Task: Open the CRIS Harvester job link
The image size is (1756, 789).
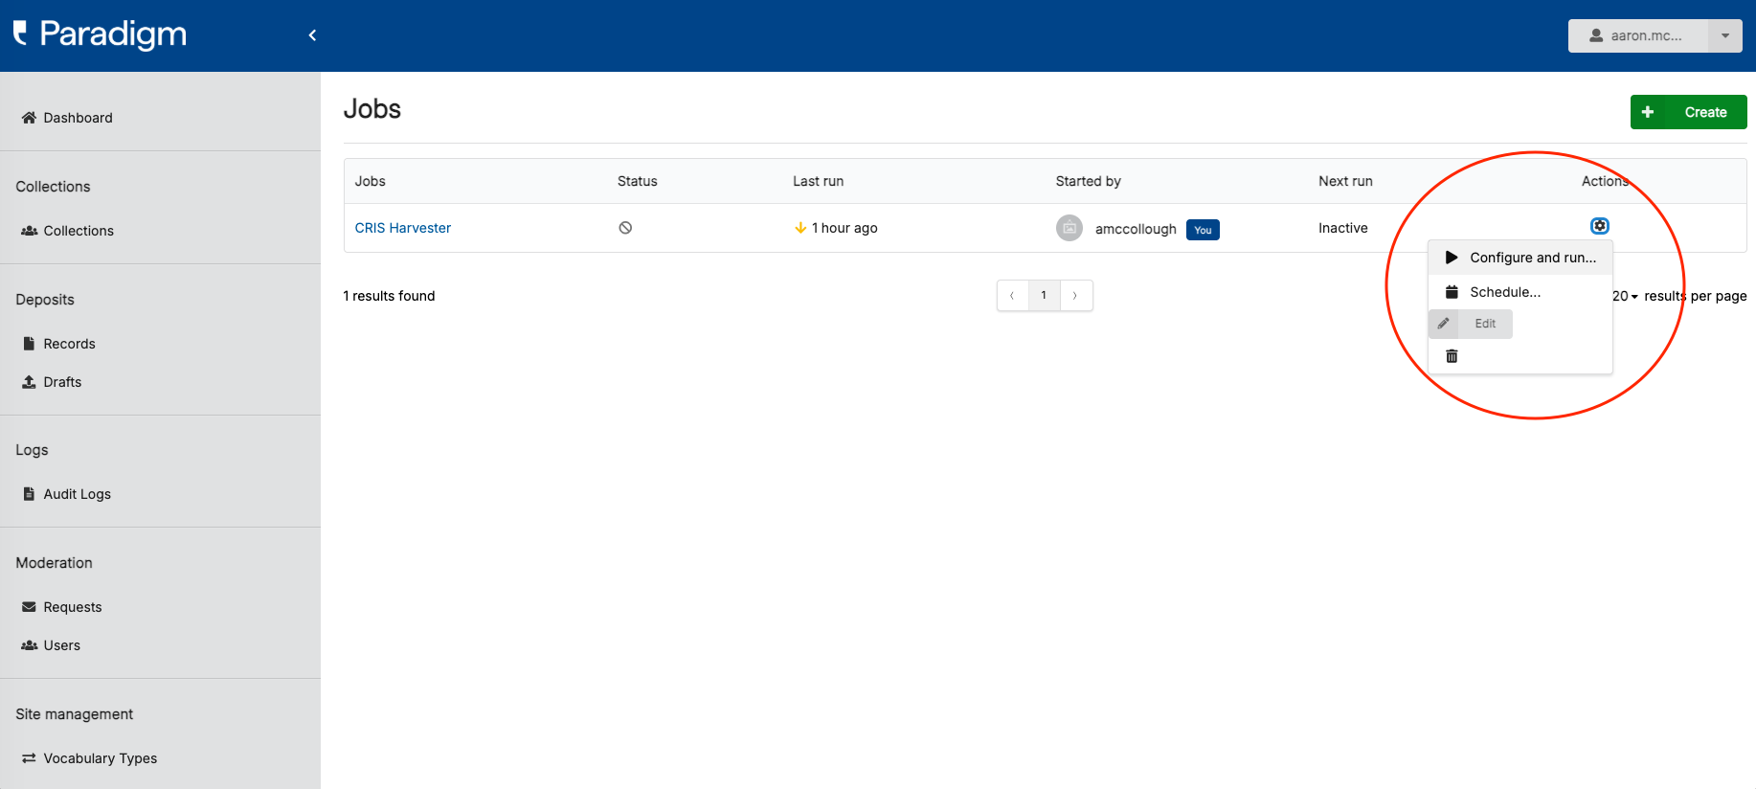Action: point(403,228)
